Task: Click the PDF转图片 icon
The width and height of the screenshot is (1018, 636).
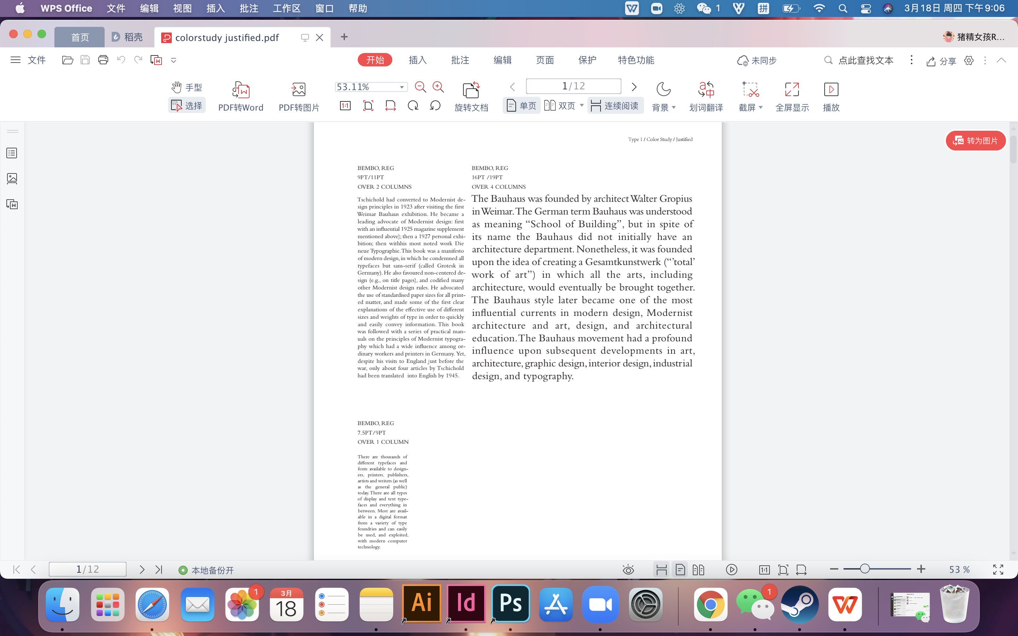Action: click(x=299, y=90)
